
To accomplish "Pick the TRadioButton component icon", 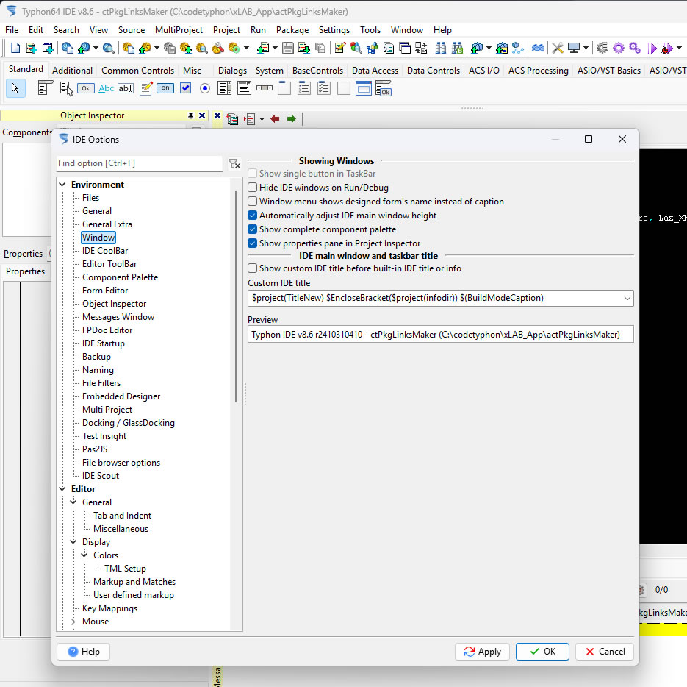I will tap(204, 88).
